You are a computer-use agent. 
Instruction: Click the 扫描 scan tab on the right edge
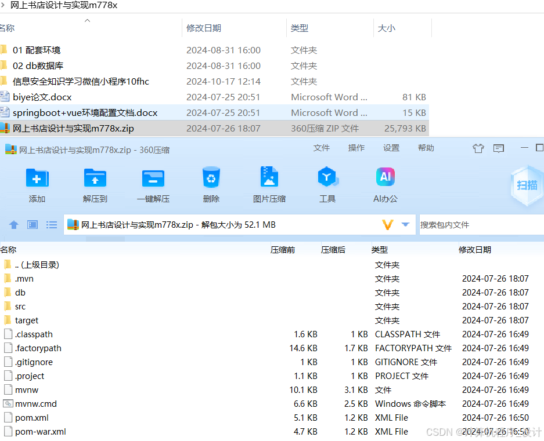click(x=526, y=184)
